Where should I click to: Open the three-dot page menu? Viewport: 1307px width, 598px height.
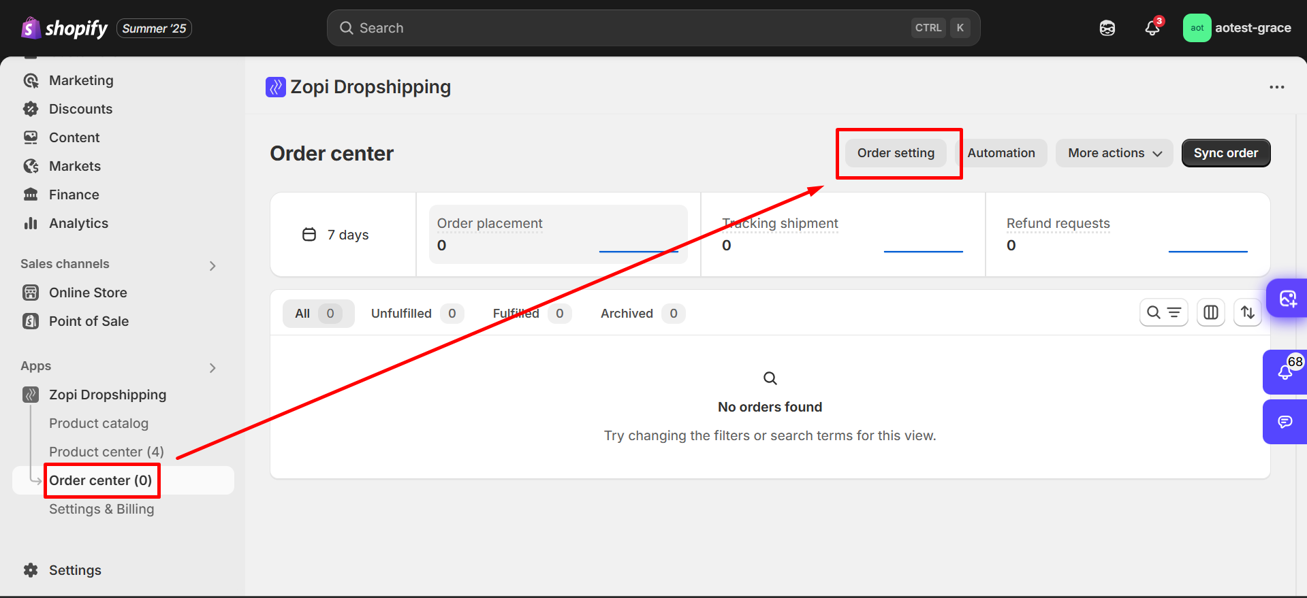point(1276,87)
